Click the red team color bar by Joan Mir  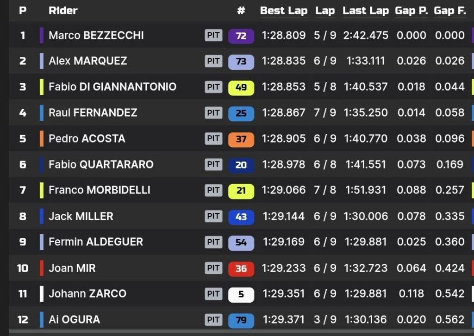(42, 268)
